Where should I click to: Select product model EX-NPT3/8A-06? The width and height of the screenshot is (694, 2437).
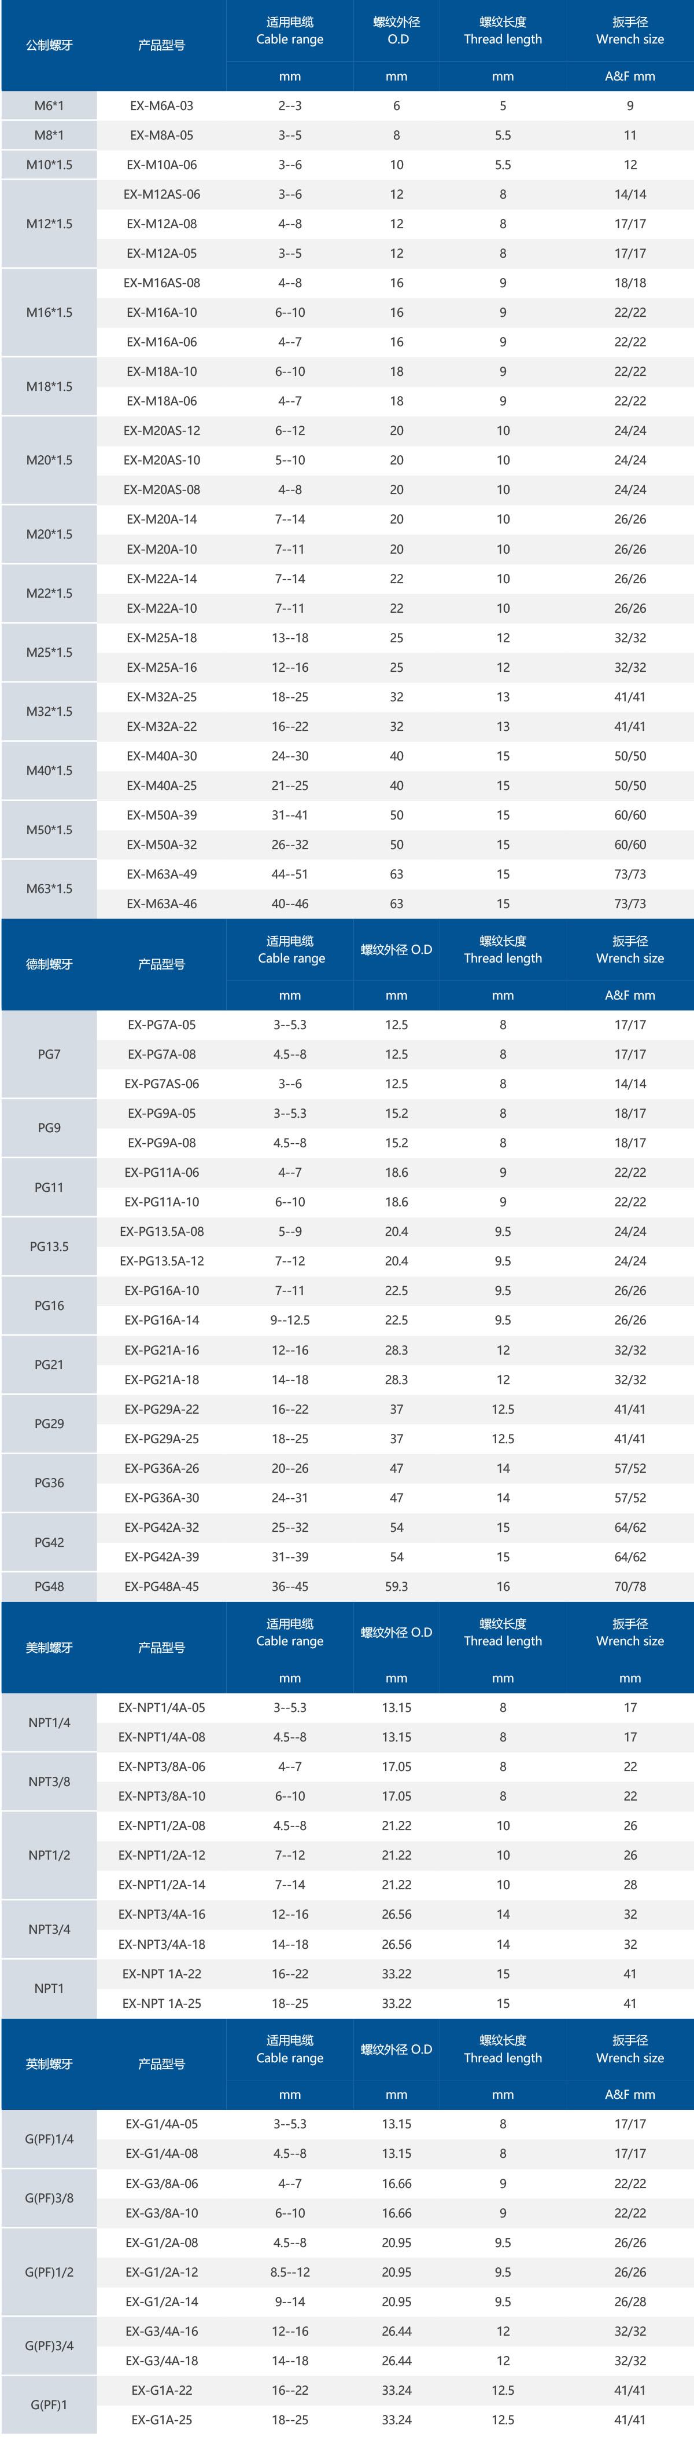point(161,1767)
